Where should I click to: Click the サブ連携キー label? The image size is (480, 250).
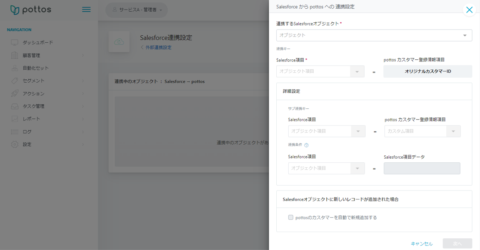(298, 109)
